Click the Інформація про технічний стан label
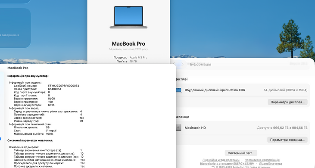 point(30,124)
